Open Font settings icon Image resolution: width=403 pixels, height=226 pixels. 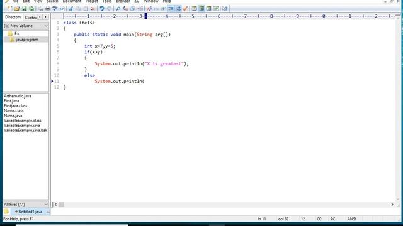point(149,9)
